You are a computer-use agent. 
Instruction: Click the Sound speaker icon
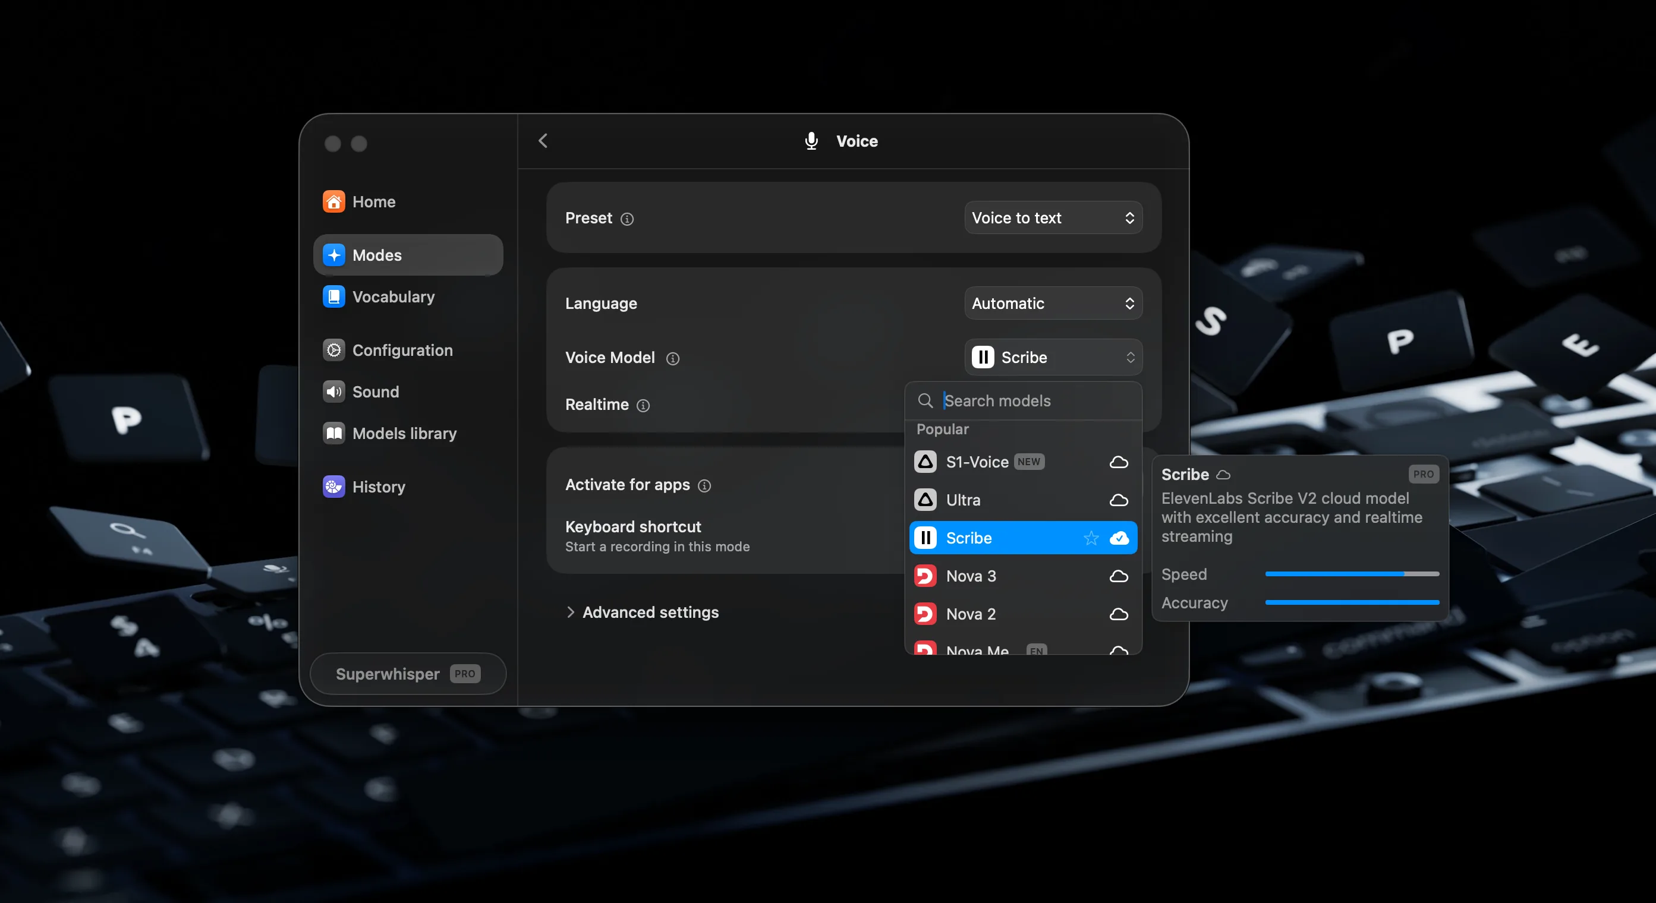333,392
